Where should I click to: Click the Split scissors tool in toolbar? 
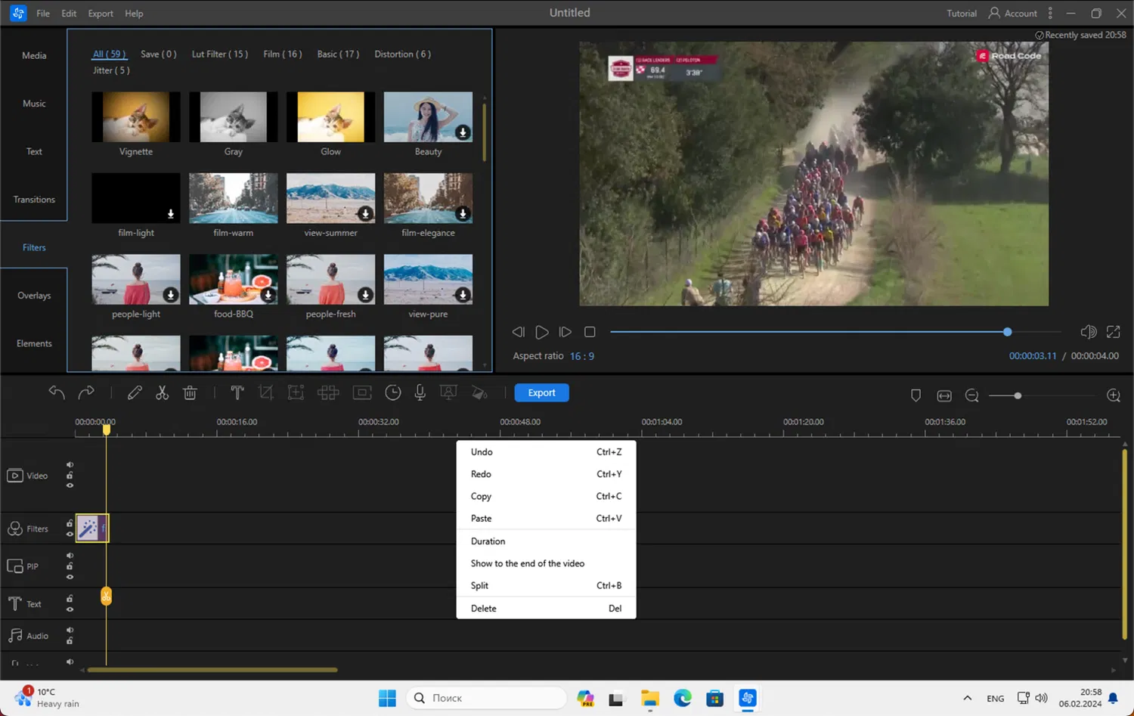coord(162,393)
